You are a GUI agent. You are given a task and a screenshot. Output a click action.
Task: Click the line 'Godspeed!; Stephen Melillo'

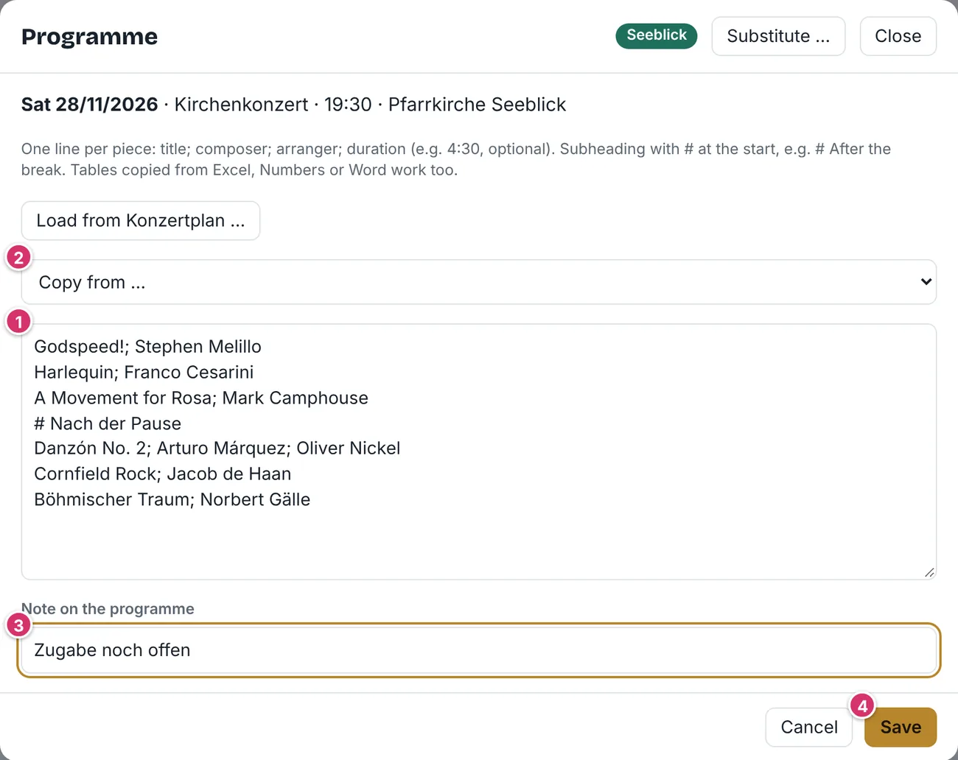[147, 347]
